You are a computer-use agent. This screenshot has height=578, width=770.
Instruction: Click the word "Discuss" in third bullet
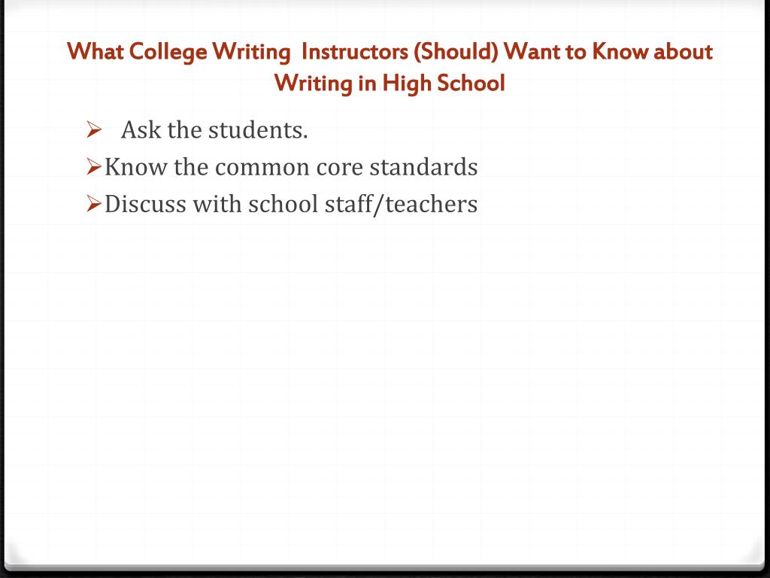(145, 204)
